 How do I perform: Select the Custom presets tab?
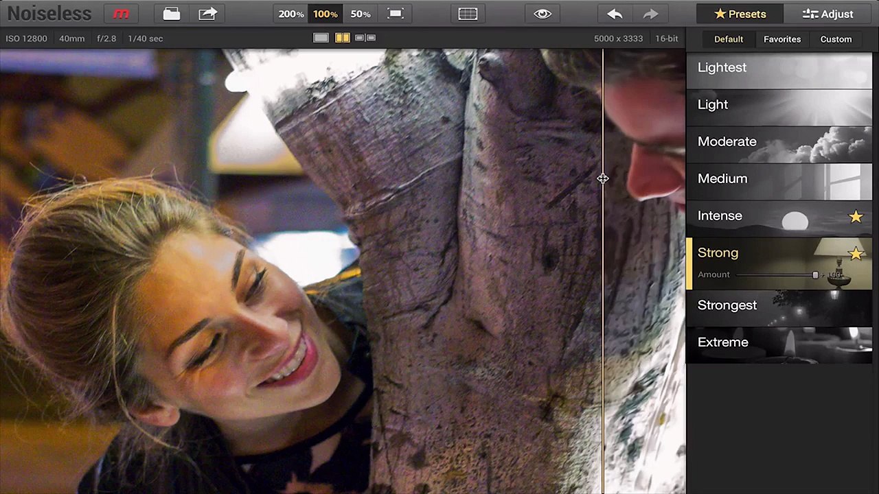[x=836, y=39]
